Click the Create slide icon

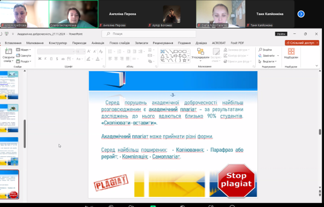[8, 51]
